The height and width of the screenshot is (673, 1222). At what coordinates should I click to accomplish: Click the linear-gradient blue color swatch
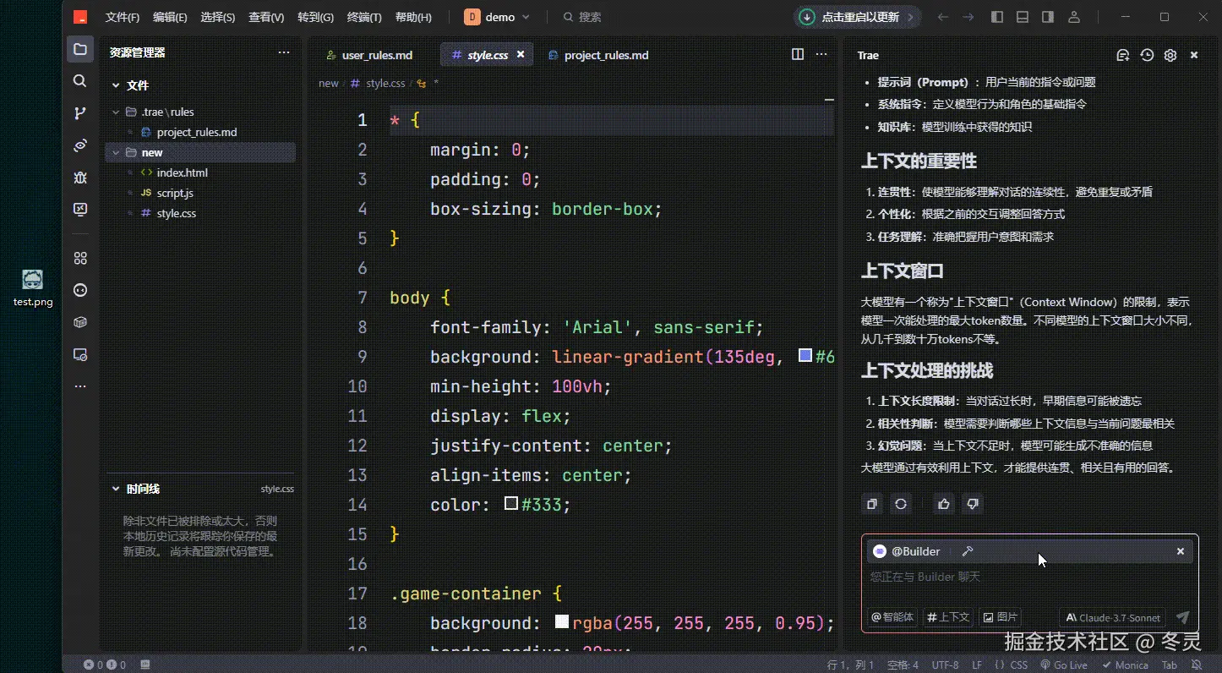point(805,355)
